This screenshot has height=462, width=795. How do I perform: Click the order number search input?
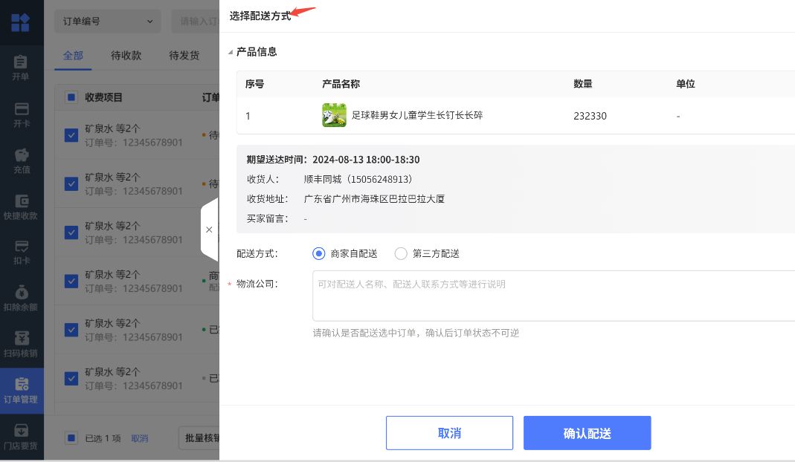tap(196, 22)
